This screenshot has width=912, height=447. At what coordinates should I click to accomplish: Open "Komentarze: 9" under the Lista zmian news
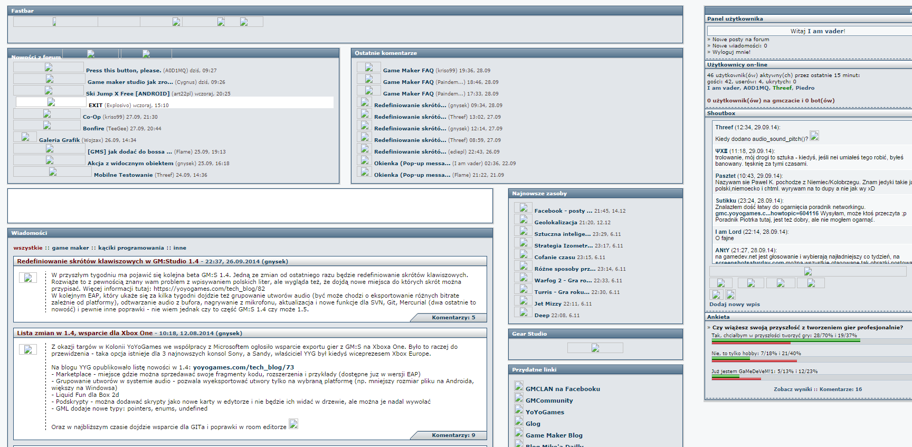[x=453, y=435]
